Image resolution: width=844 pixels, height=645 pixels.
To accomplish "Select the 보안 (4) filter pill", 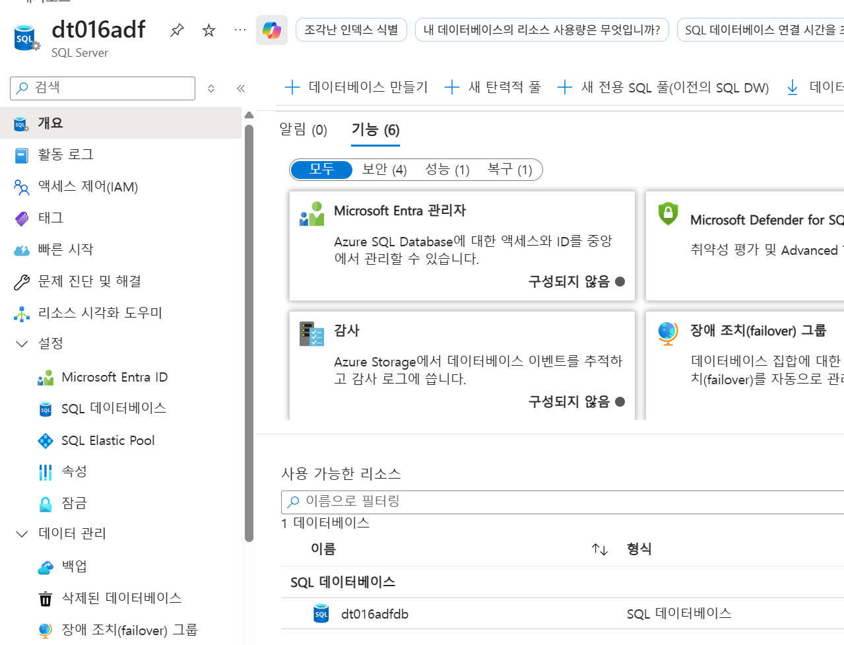I will [385, 170].
